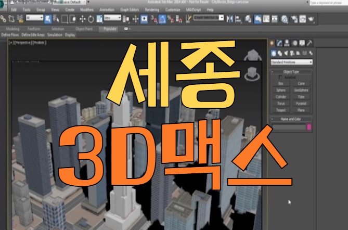Image resolution: width=348 pixels, height=230 pixels.
Task: Toggle the Spinner Snap button
Action: click(179, 19)
